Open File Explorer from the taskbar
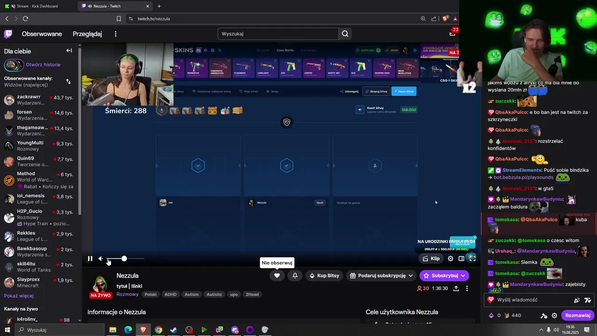597x336 pixels. 113,330
